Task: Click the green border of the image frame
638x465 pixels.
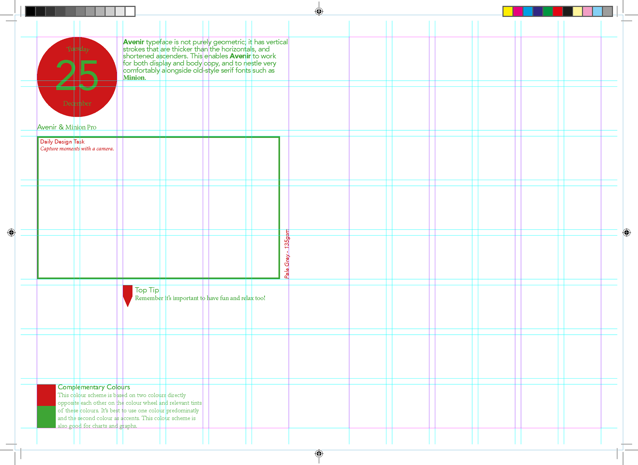Action: point(159,137)
